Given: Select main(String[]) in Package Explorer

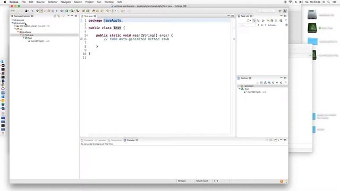Looking at the screenshot, I should [39, 41].
